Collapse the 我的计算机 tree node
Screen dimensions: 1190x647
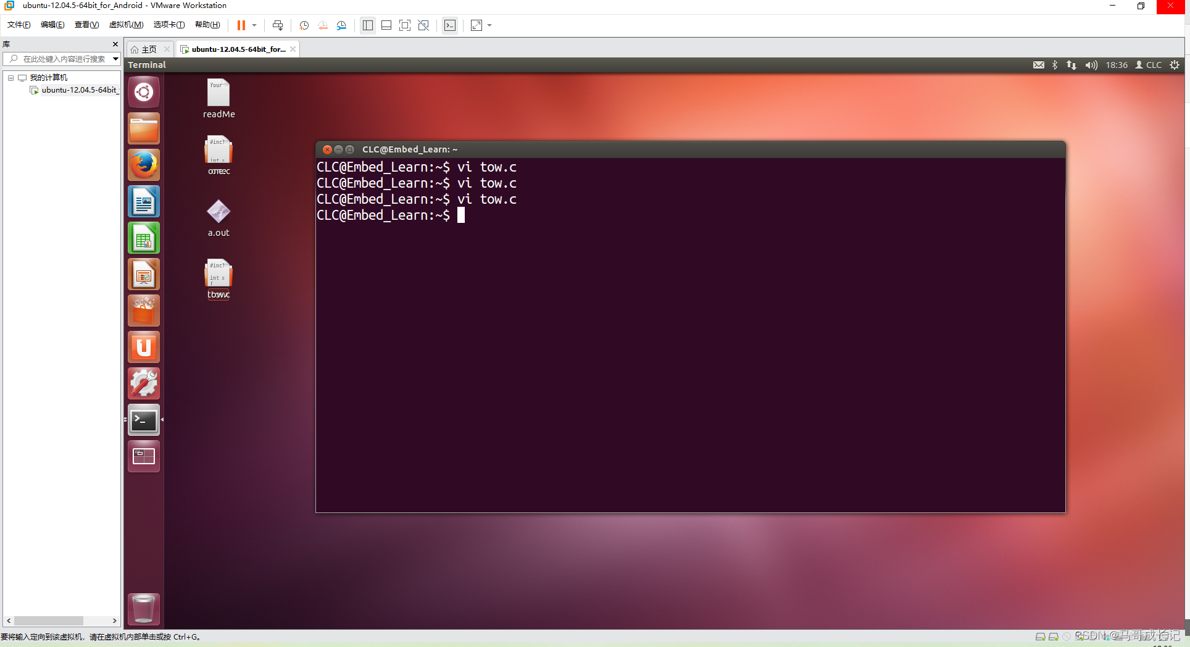10,78
